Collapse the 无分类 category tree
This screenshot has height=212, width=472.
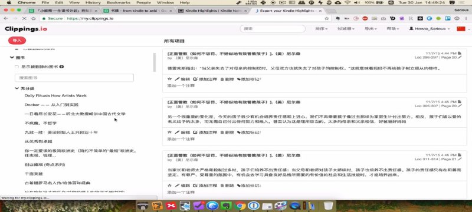point(17,88)
